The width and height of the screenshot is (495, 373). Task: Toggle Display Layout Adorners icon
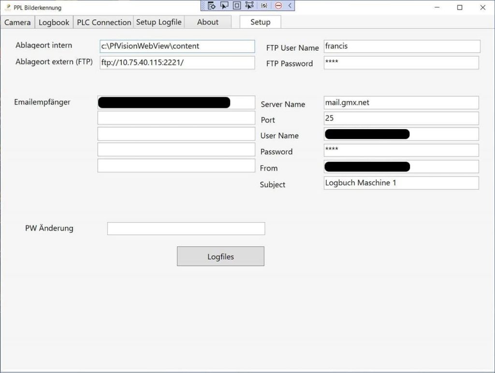point(237,6)
